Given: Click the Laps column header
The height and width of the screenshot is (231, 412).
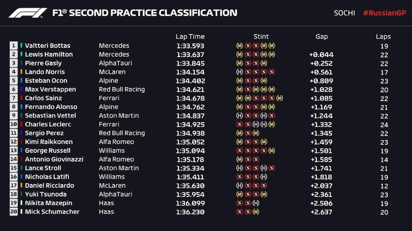Looking at the screenshot, I should point(383,36).
